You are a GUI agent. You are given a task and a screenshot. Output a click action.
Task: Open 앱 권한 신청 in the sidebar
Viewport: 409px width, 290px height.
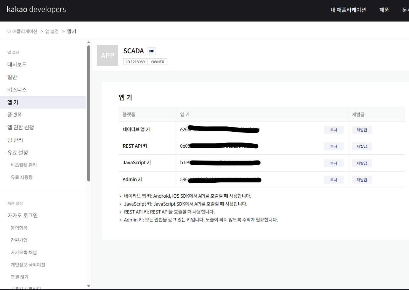tap(43, 127)
